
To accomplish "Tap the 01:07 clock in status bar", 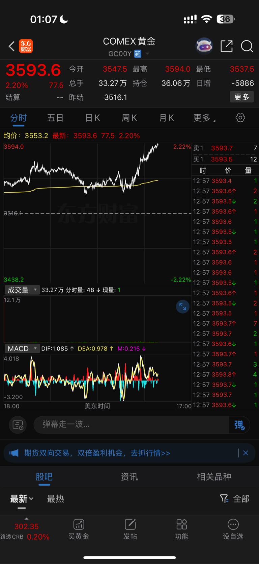I will tap(44, 19).
